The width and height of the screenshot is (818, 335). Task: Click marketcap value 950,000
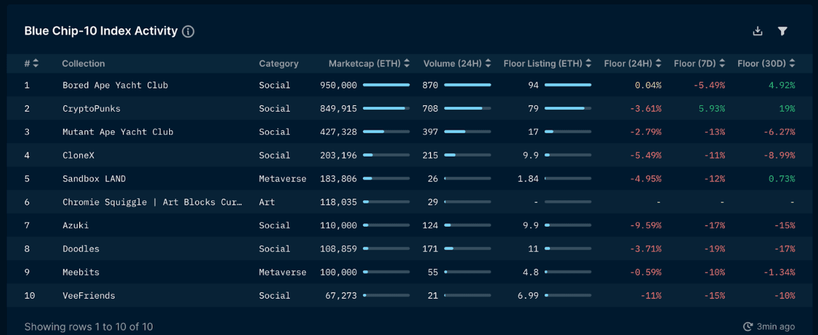339,85
